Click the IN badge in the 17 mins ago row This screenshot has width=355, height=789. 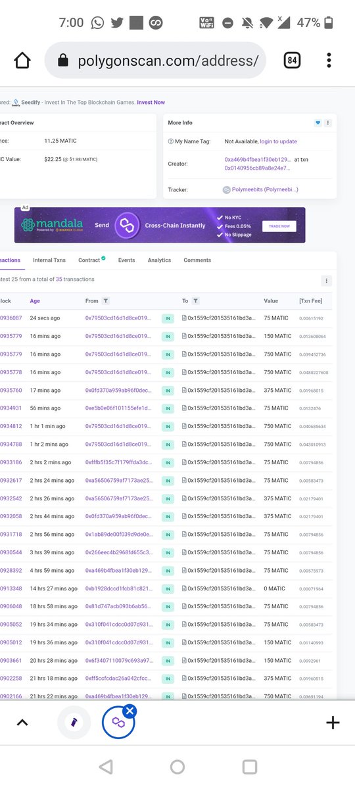point(168,391)
